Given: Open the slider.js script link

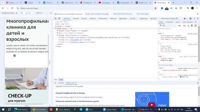Looking at the screenshot, I should tap(76, 40).
